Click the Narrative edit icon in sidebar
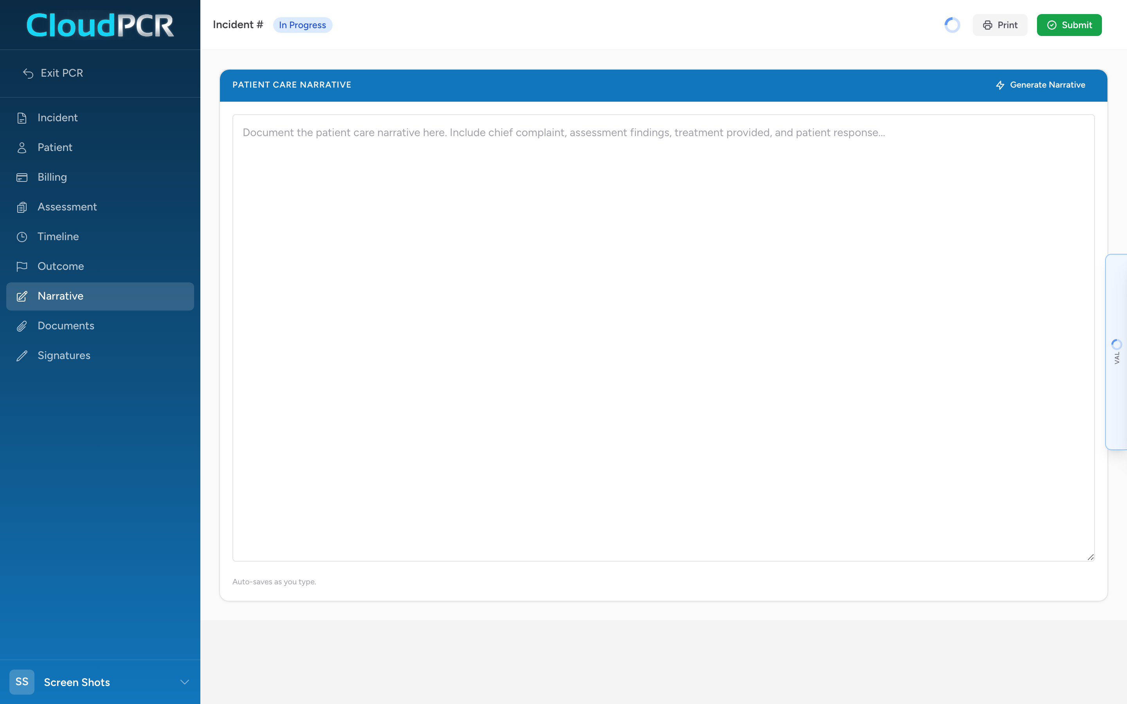The width and height of the screenshot is (1127, 704). [22, 296]
